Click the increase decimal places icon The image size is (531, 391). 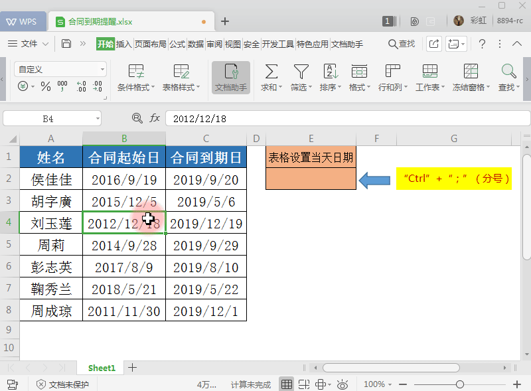(x=81, y=86)
